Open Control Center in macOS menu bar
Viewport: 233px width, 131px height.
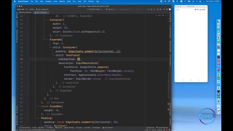(200, 1)
